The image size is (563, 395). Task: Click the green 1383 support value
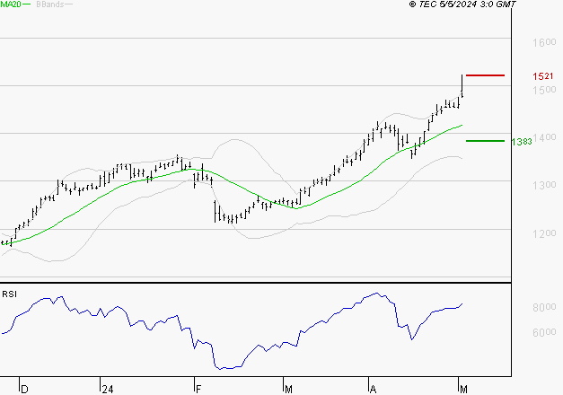coord(522,142)
